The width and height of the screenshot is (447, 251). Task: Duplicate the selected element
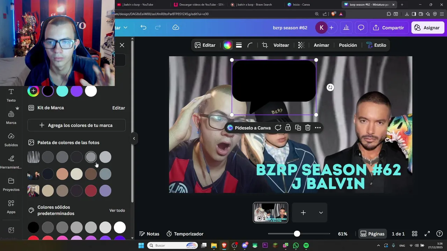point(298,128)
